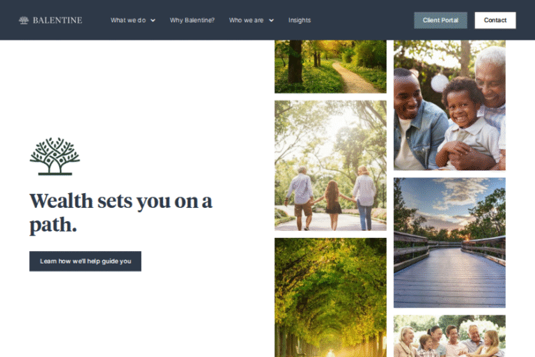Click the large green tree emblem
The height and width of the screenshot is (357, 535).
click(54, 156)
